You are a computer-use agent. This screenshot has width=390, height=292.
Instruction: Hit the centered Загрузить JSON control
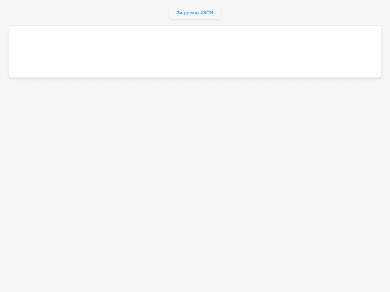tap(195, 13)
